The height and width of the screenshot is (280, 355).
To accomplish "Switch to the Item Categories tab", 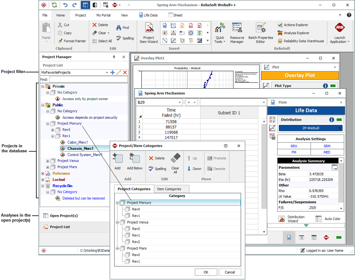I will tap(169, 189).
